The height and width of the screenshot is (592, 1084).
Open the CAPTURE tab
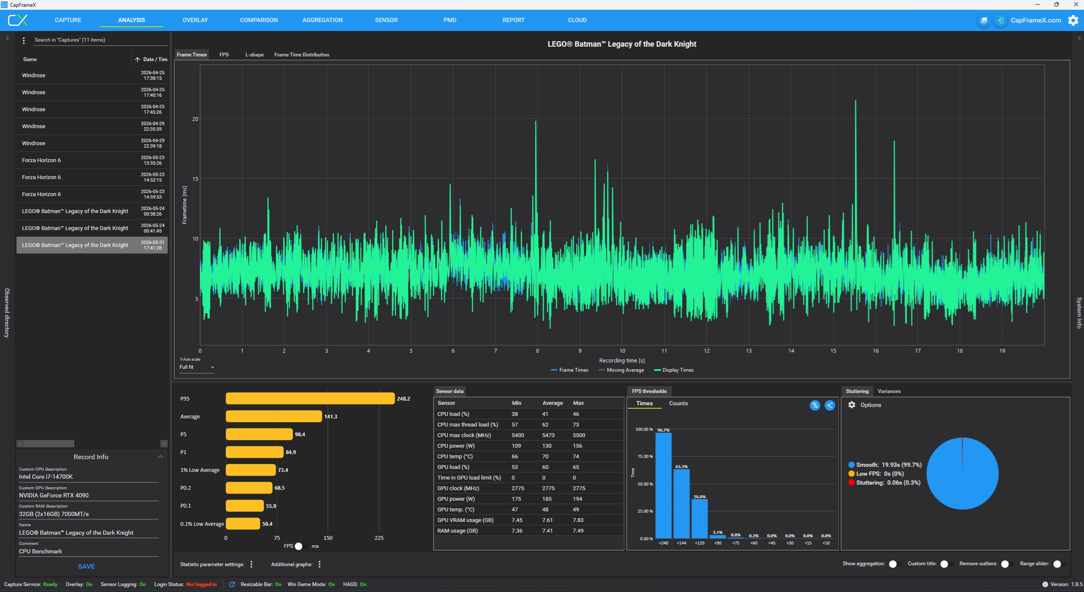[68, 20]
